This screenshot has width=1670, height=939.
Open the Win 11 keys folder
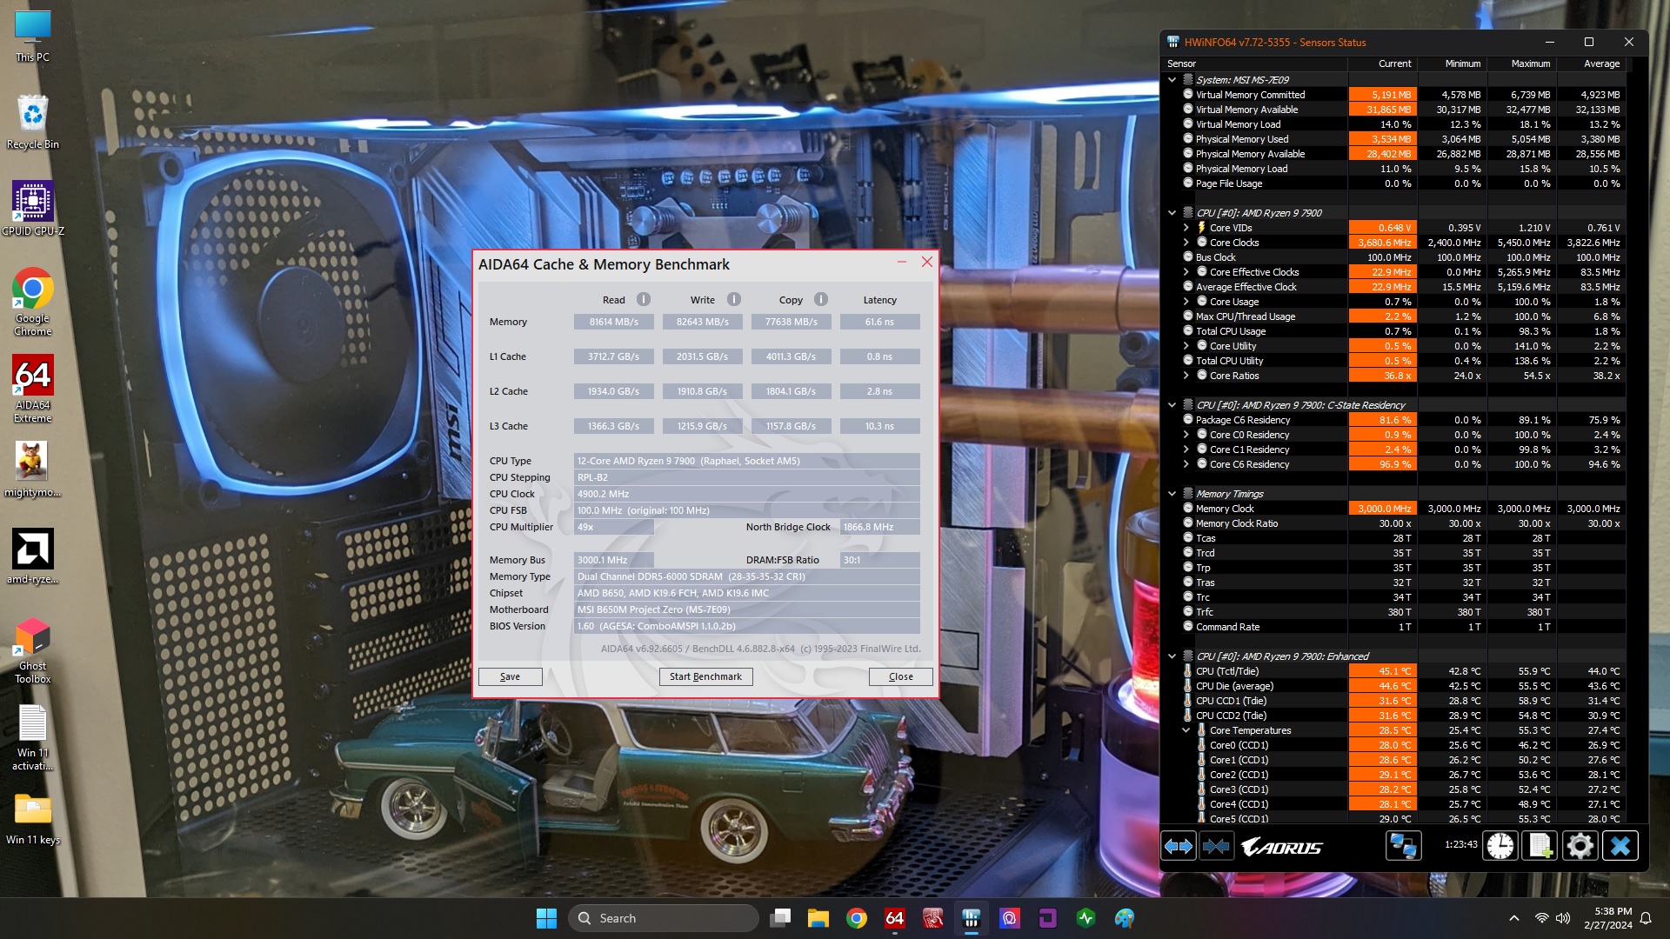click(33, 817)
